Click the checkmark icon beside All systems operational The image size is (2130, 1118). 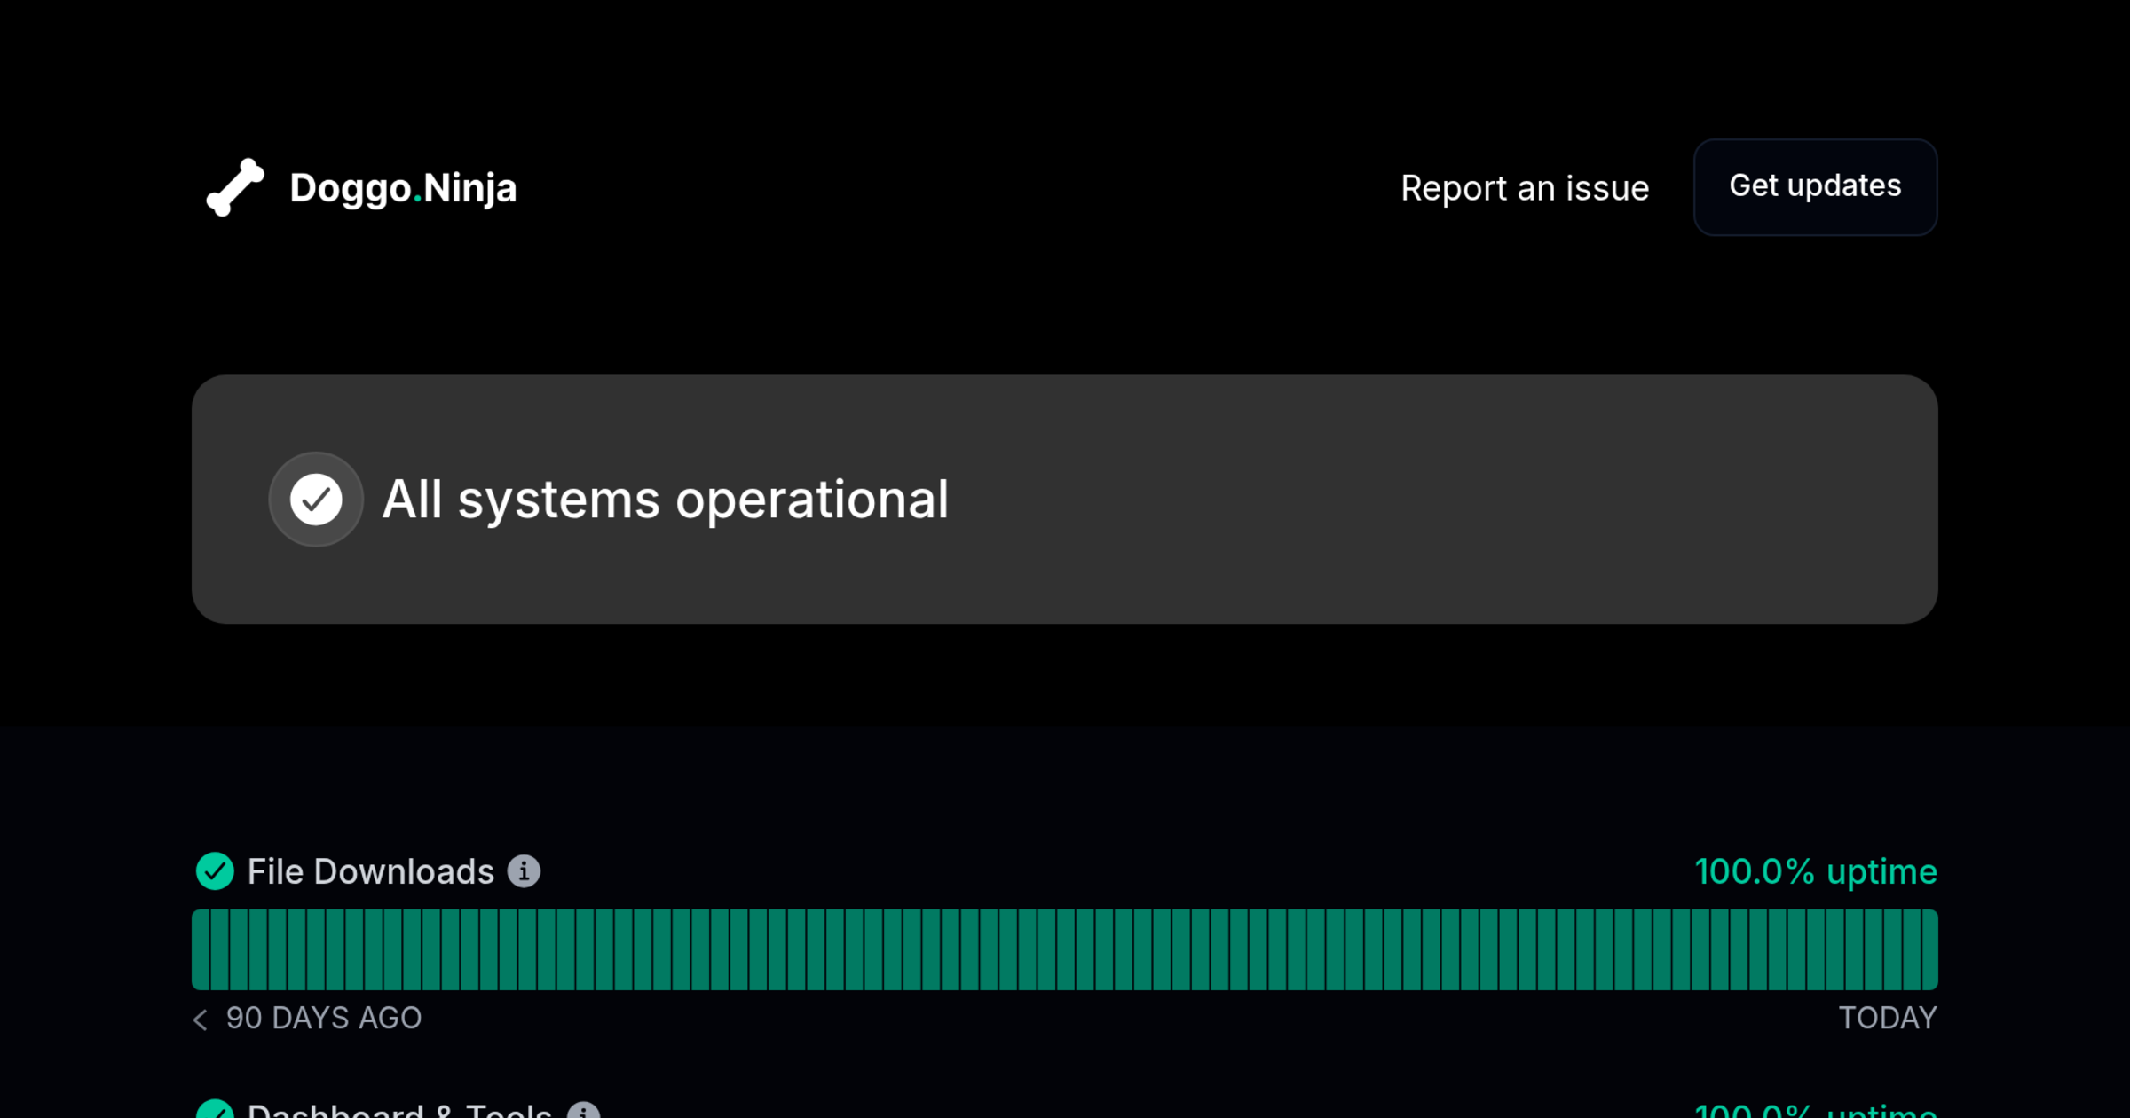tap(316, 500)
